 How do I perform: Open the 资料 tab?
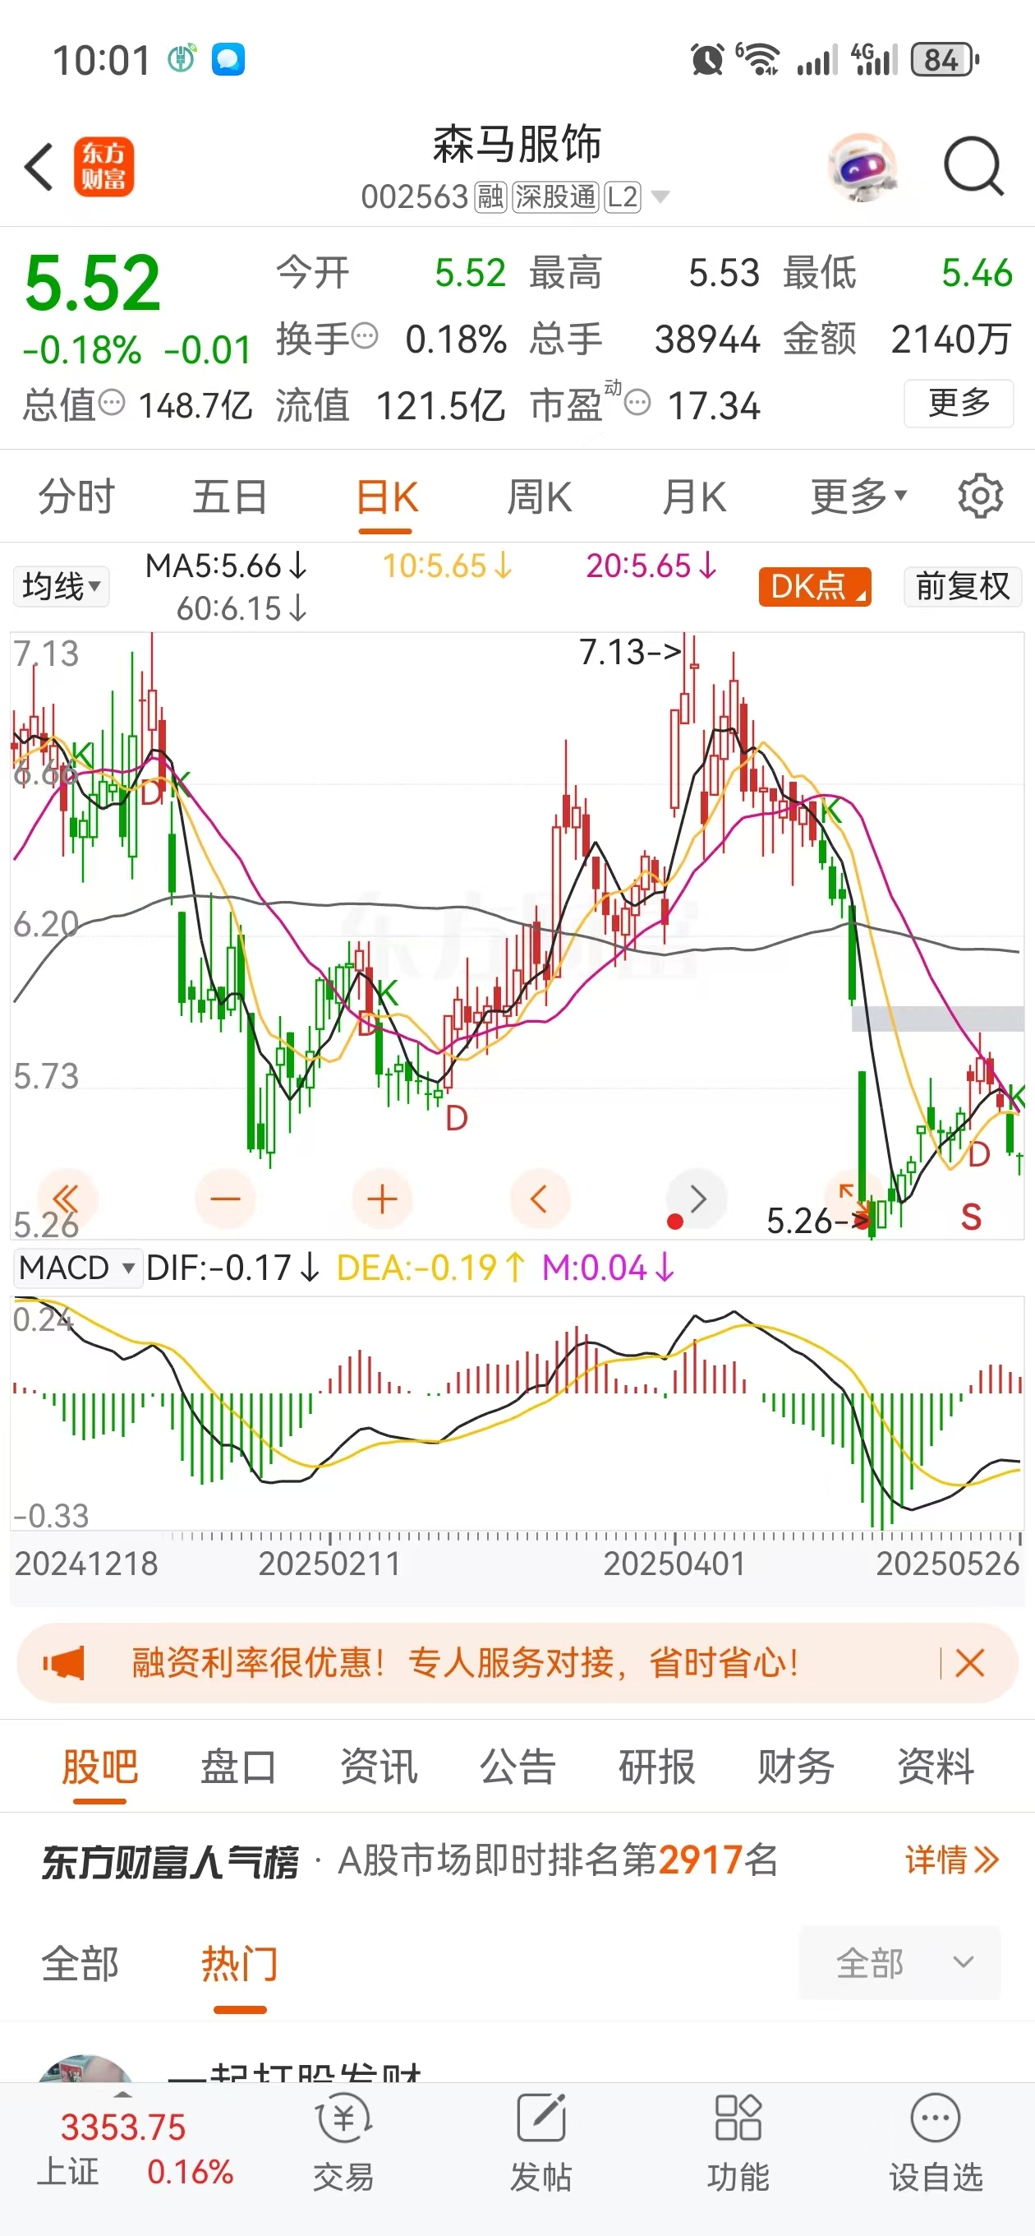pos(936,1767)
